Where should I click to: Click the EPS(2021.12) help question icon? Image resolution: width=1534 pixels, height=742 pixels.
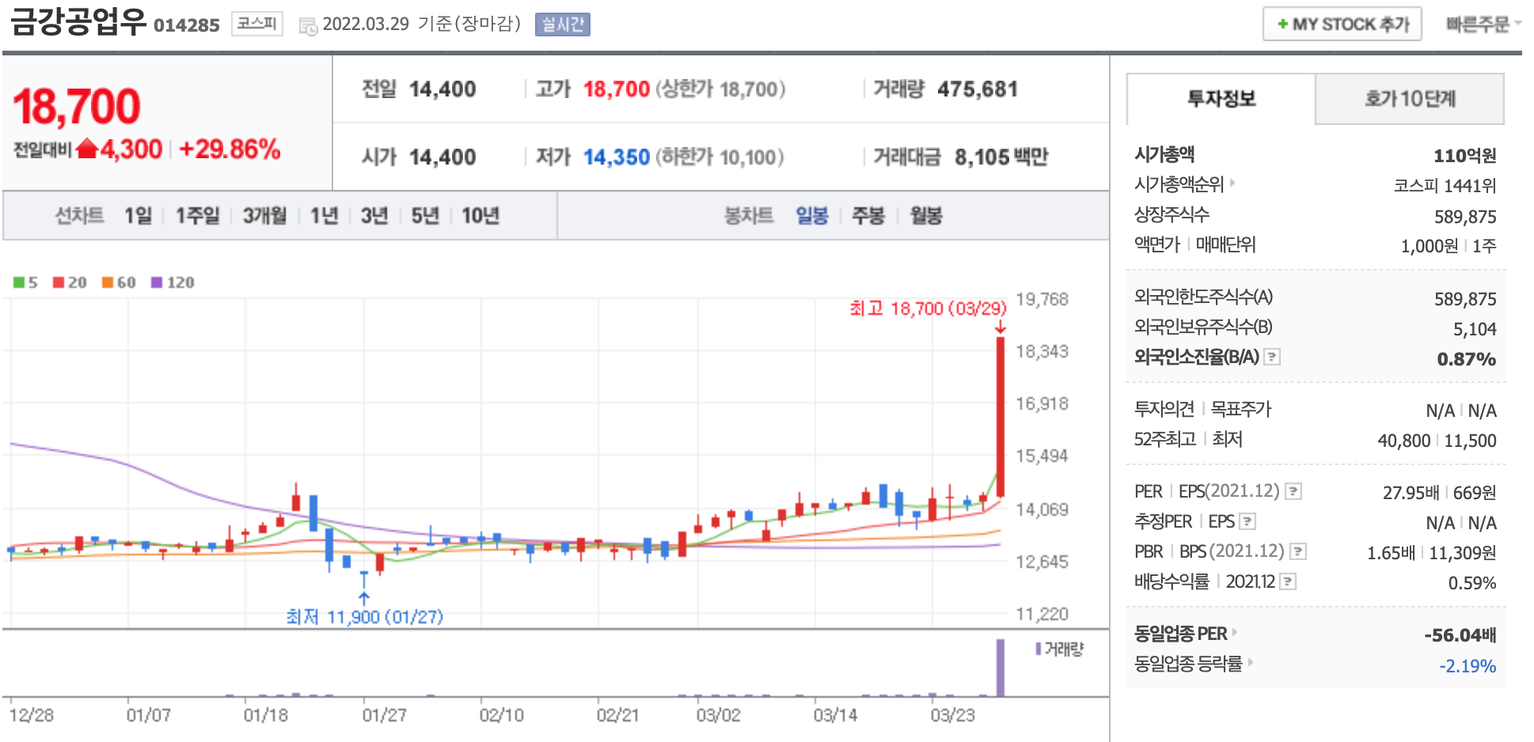tap(1293, 491)
